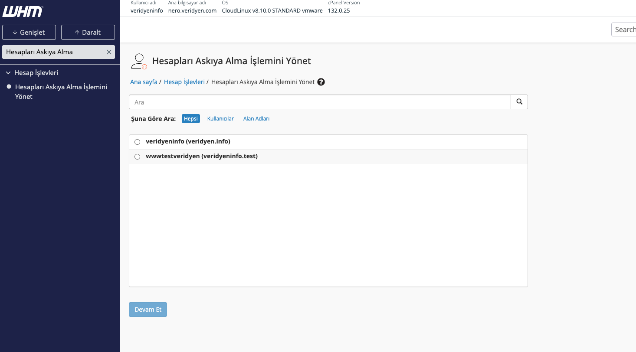This screenshot has height=352, width=636.
Task: Collapse the Hesap İşlevleri section
Action: tap(8, 73)
